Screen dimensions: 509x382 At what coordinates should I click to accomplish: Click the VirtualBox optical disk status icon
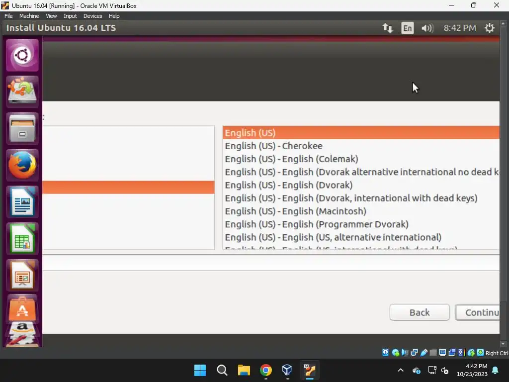pos(395,353)
